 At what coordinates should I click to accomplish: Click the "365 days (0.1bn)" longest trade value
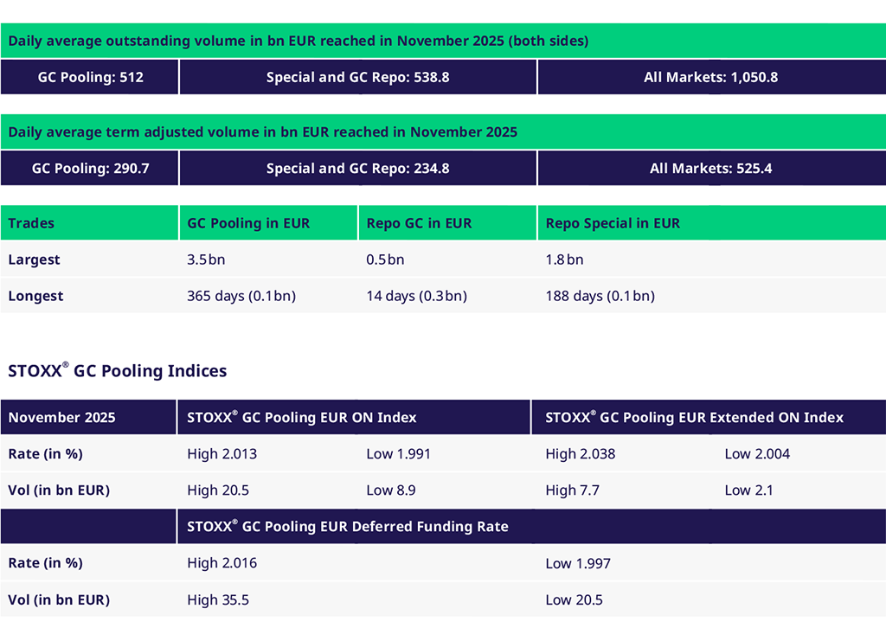point(241,296)
